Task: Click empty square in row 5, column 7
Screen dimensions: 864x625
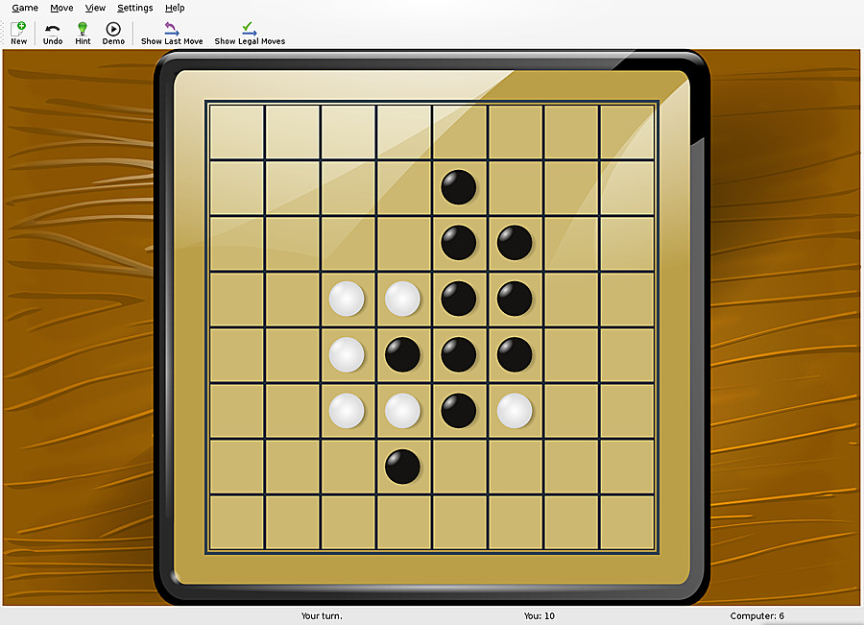Action: click(571, 355)
